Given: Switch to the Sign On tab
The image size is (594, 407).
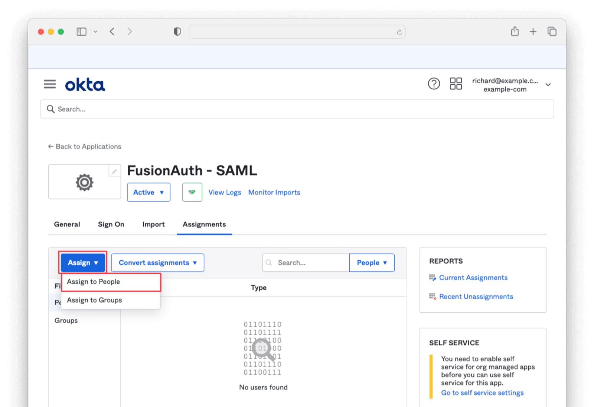Looking at the screenshot, I should click(111, 224).
